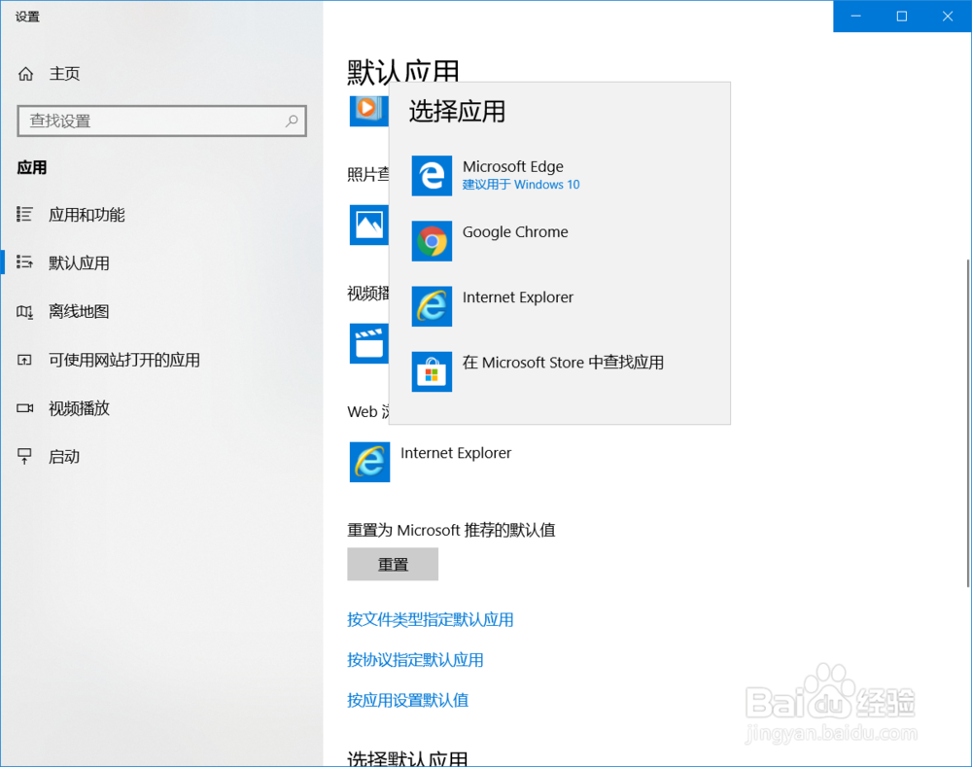Select Internet Explorer icon in the chooser list
The image size is (972, 767).
[432, 306]
